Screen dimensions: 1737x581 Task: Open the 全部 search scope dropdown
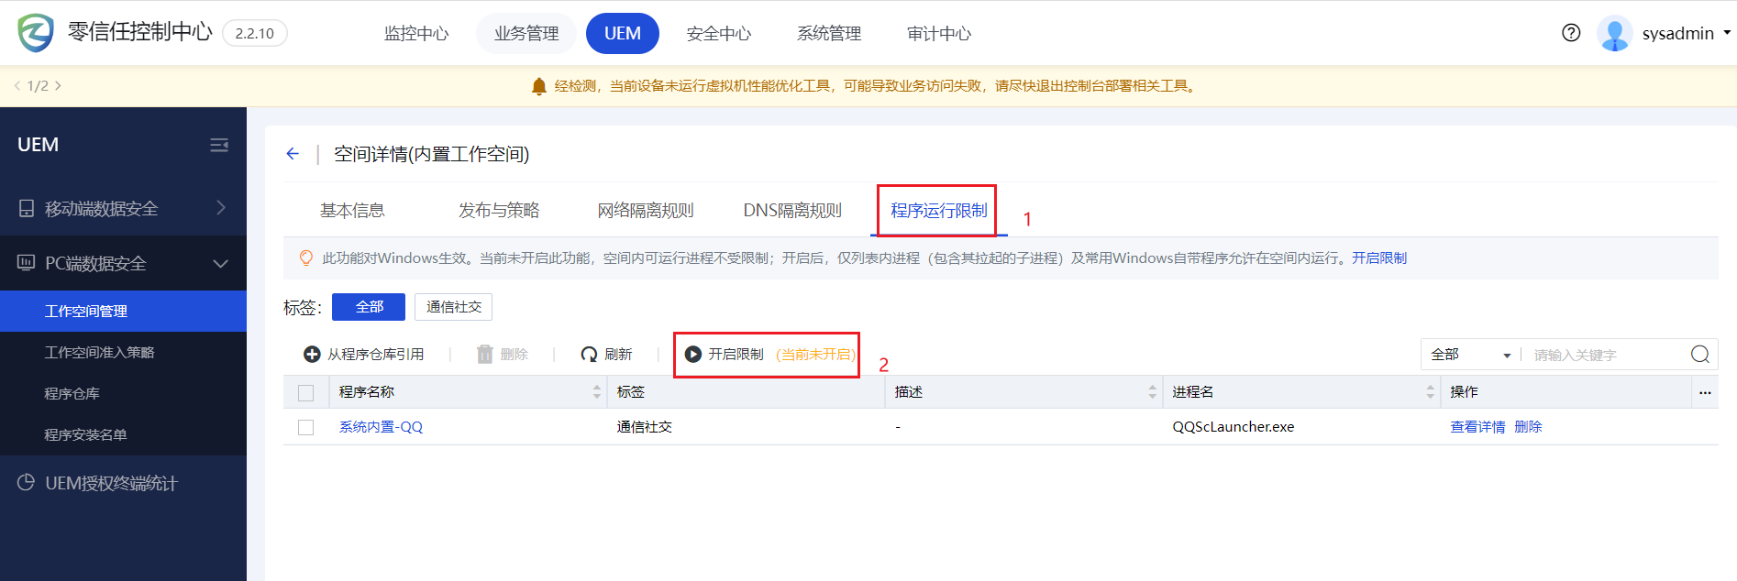1470,355
